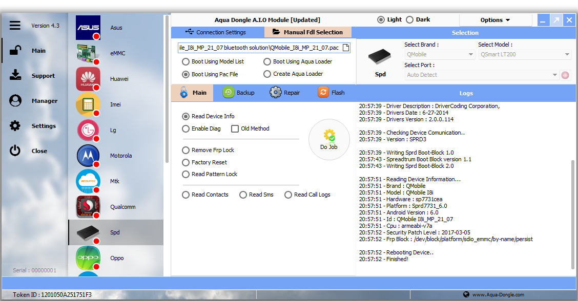
Task: Select the Asus brand icon
Action: point(88,28)
